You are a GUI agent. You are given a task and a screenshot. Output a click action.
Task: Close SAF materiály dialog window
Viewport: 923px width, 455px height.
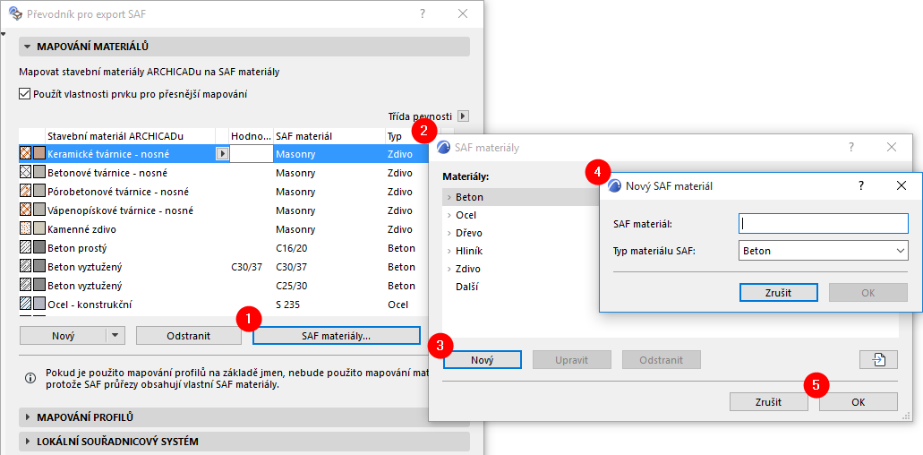coord(891,147)
